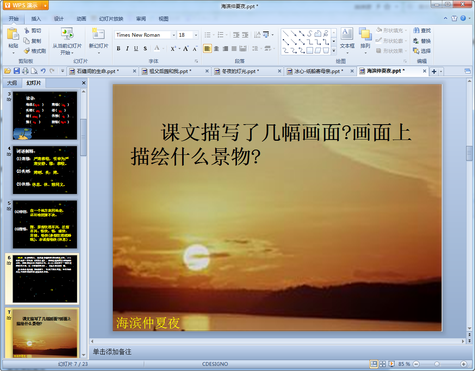Open the Arrange (排列) icon
Viewport: 475px width, 371px height.
pyautogui.click(x=365, y=33)
